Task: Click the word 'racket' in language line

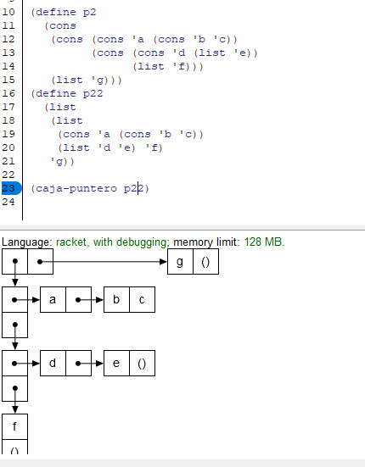Action: coord(71,242)
